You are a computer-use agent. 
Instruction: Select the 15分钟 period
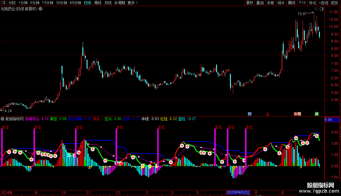click(x=48, y=3)
